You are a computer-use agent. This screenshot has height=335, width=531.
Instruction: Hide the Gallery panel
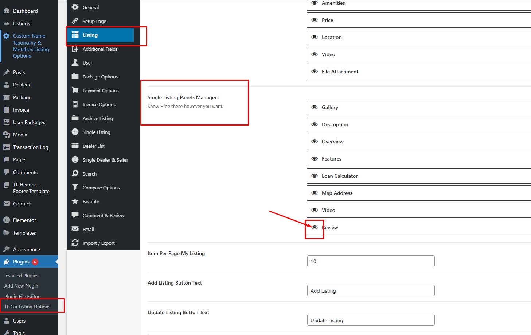tap(315, 107)
